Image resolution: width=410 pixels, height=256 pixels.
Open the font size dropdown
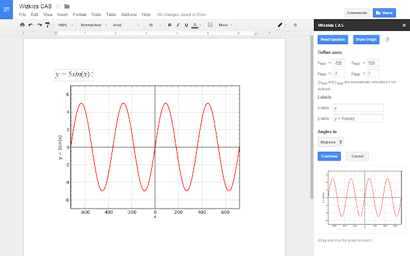(x=155, y=25)
